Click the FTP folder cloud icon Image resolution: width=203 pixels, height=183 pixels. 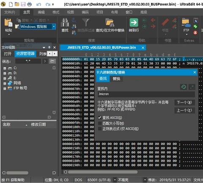coord(186,22)
